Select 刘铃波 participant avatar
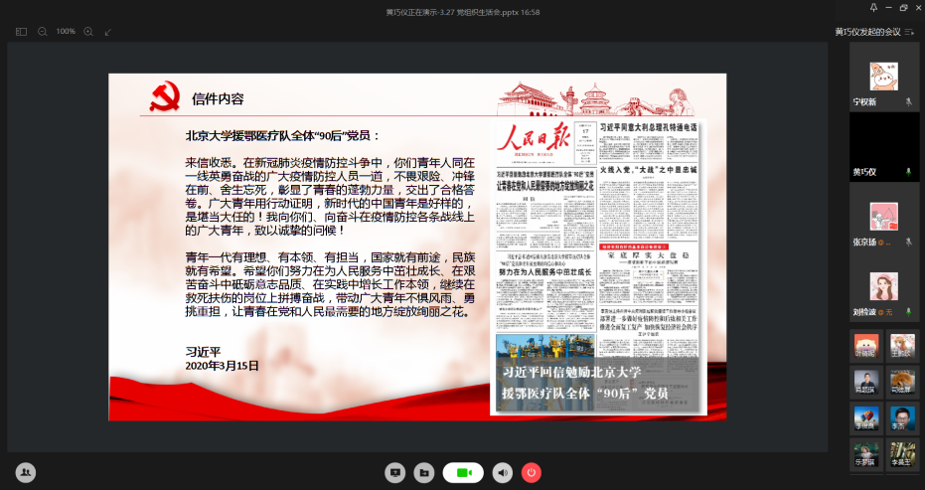 click(x=883, y=286)
